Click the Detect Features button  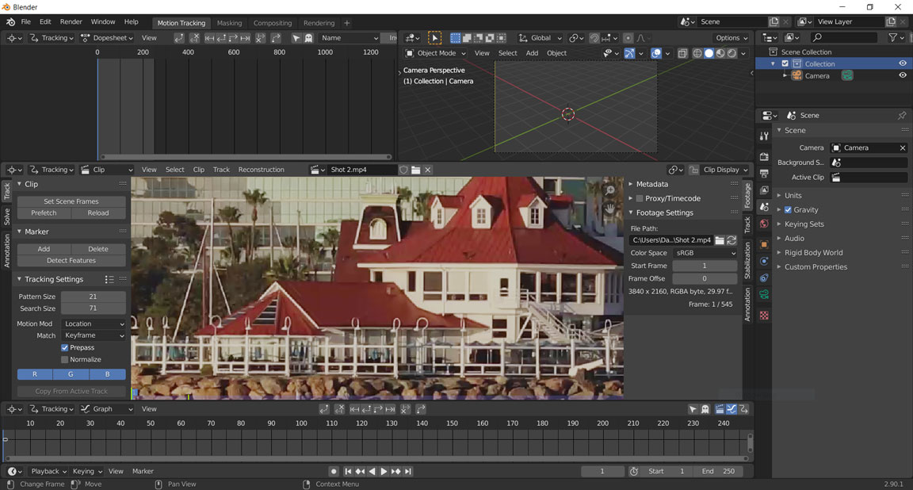click(x=71, y=260)
